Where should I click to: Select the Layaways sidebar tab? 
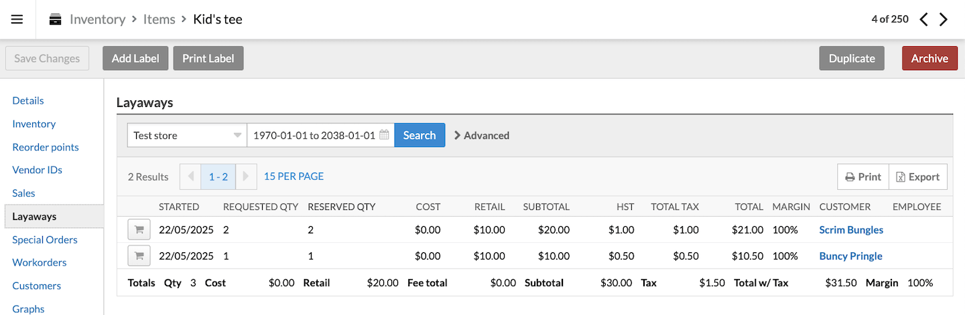[54, 217]
